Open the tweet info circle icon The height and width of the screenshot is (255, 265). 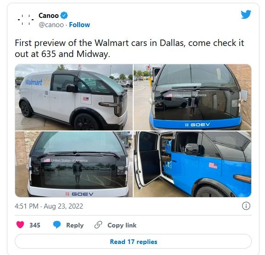click(246, 206)
